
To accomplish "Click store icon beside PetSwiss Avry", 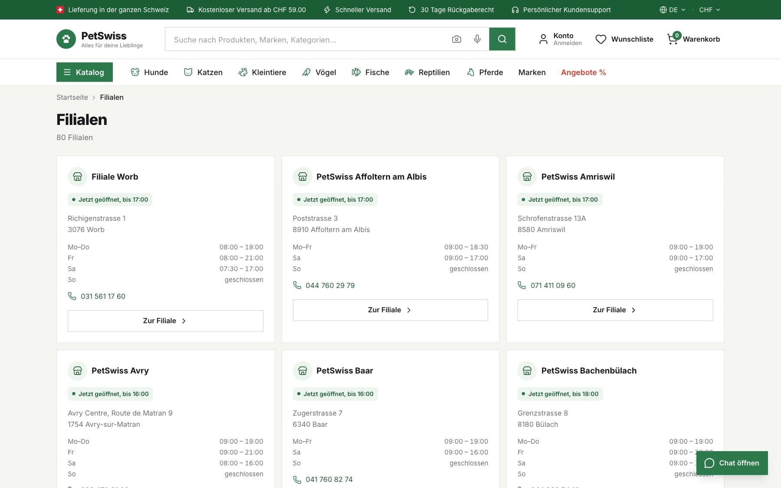I will click(77, 371).
